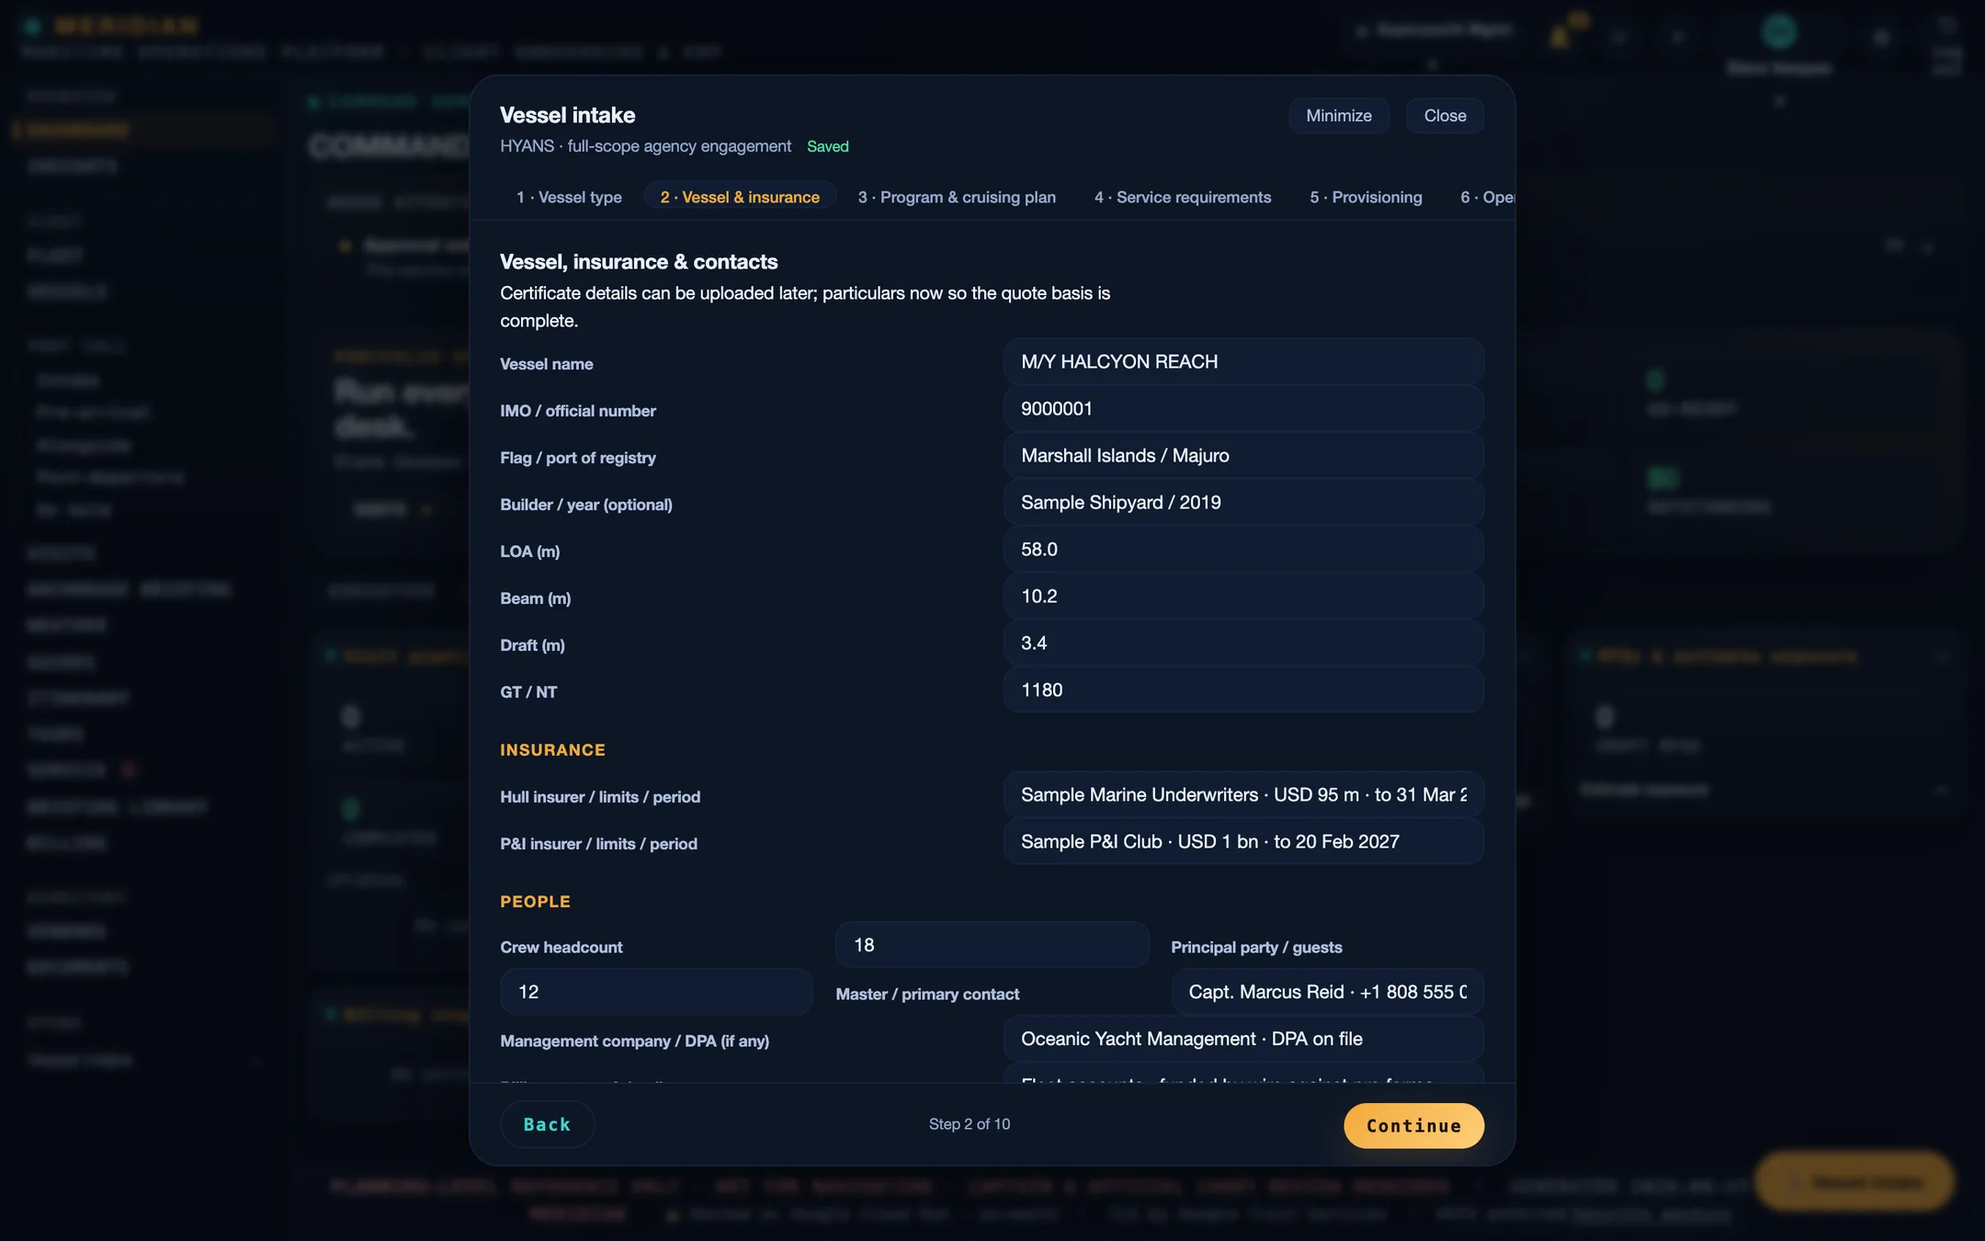Image resolution: width=1985 pixels, height=1241 pixels.
Task: Edit the Capt. Marcus Reid contact field
Action: [x=1327, y=992]
